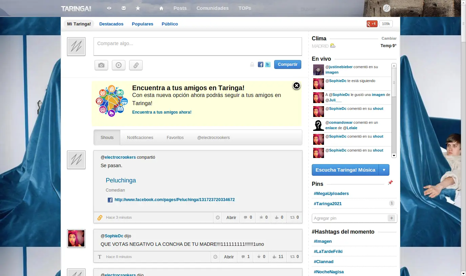
Task: Focus the Comparte algo text box
Action: (198, 46)
